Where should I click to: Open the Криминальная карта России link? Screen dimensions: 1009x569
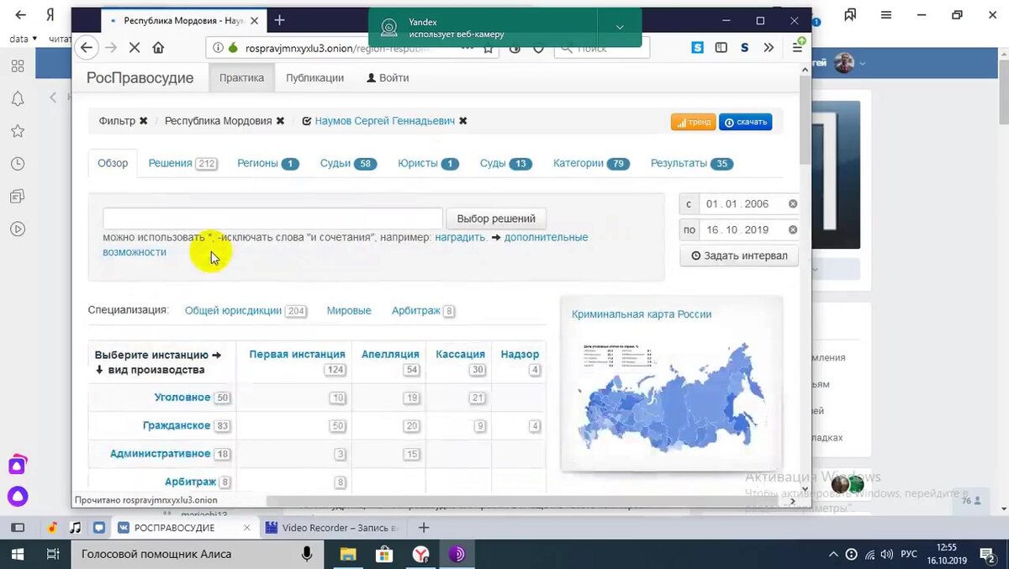(642, 314)
